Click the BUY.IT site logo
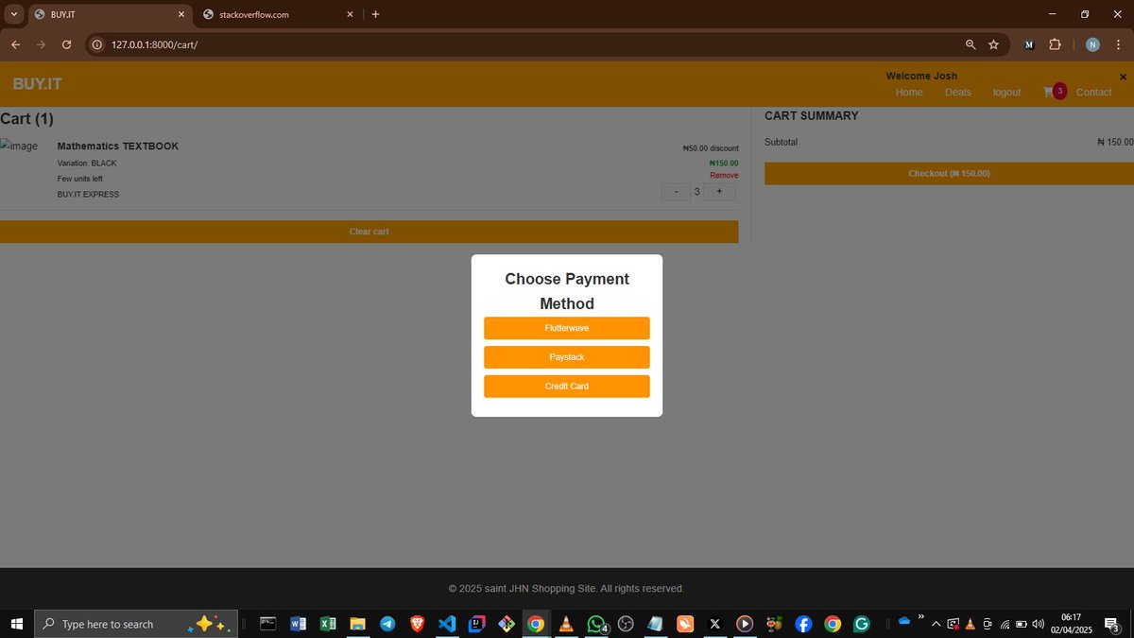Image resolution: width=1134 pixels, height=638 pixels. pyautogui.click(x=37, y=84)
